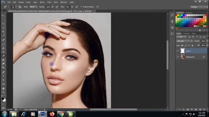This screenshot has height=117, width=209.
Task: Open Painting workspace dropdown
Action: (199, 7)
